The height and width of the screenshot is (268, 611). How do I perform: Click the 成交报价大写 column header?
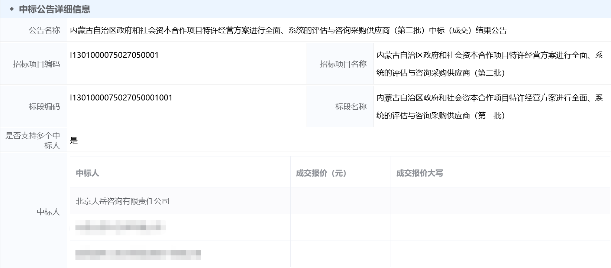(419, 173)
